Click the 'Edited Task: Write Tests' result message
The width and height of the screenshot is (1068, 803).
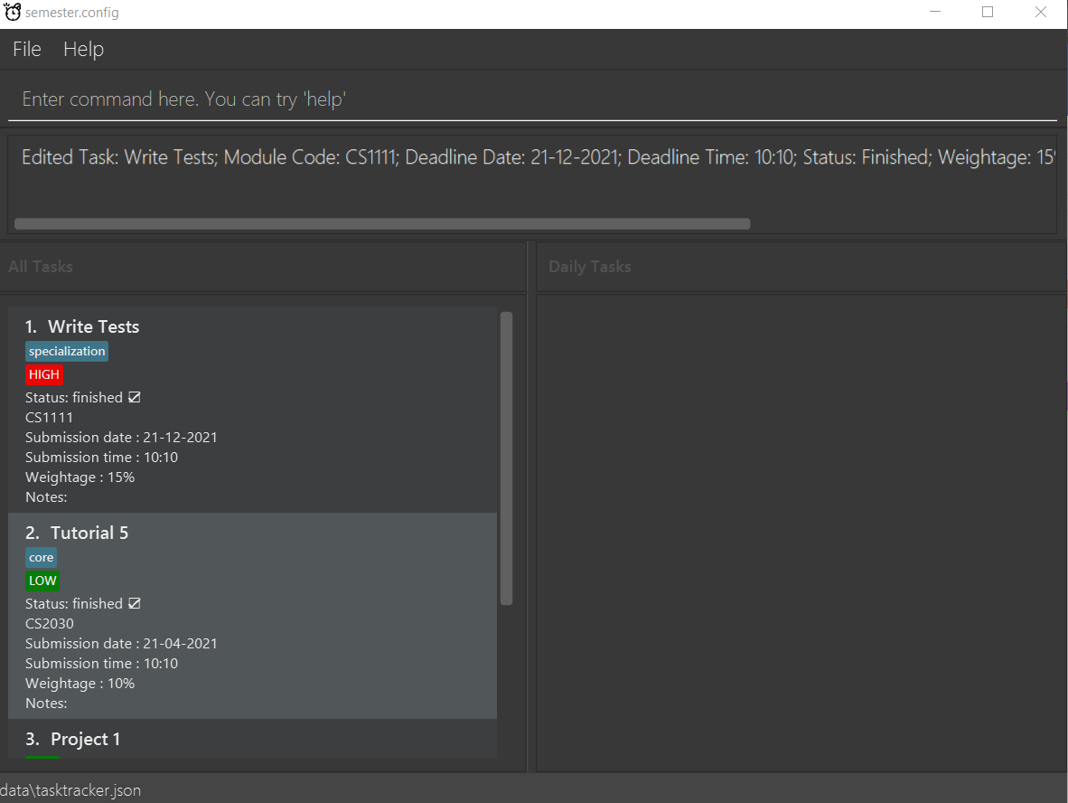(x=539, y=157)
